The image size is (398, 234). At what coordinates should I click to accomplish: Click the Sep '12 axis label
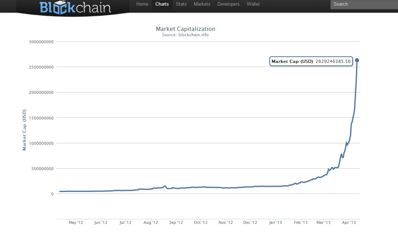[176, 222]
